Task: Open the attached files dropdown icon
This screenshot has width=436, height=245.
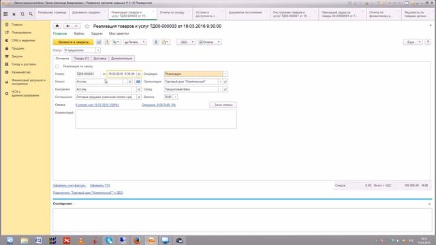Action: pos(165,42)
